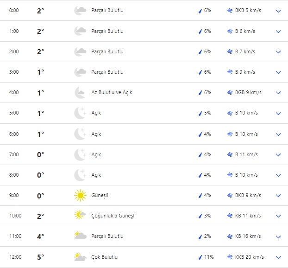
Task: Click the partly cloudy icon at 0:00
Action: coord(80,11)
